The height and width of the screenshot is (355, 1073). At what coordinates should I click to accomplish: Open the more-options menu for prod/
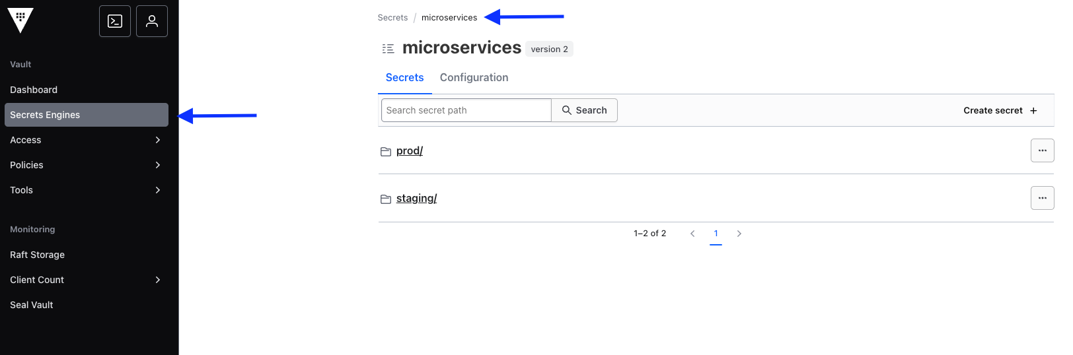pyautogui.click(x=1042, y=150)
